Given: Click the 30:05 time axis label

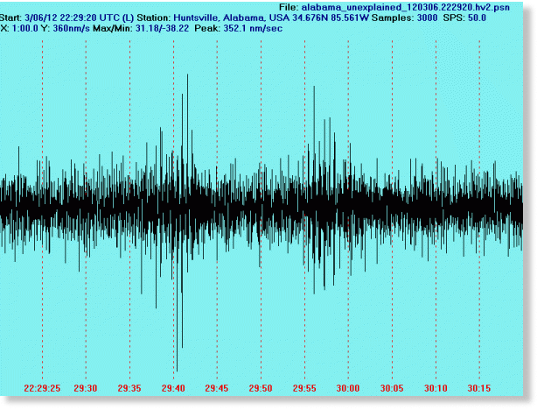Looking at the screenshot, I should pyautogui.click(x=392, y=388).
